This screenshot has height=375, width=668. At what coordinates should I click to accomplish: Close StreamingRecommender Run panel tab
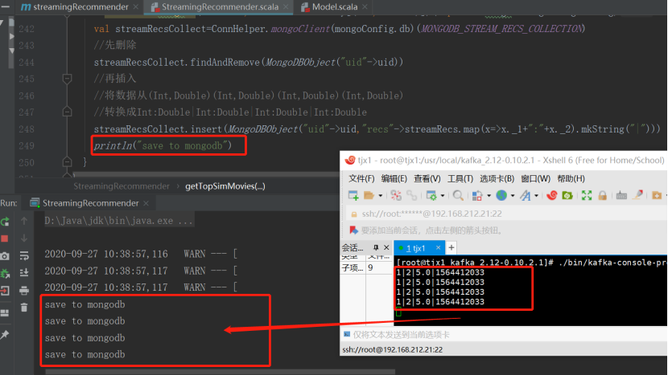pyautogui.click(x=146, y=203)
